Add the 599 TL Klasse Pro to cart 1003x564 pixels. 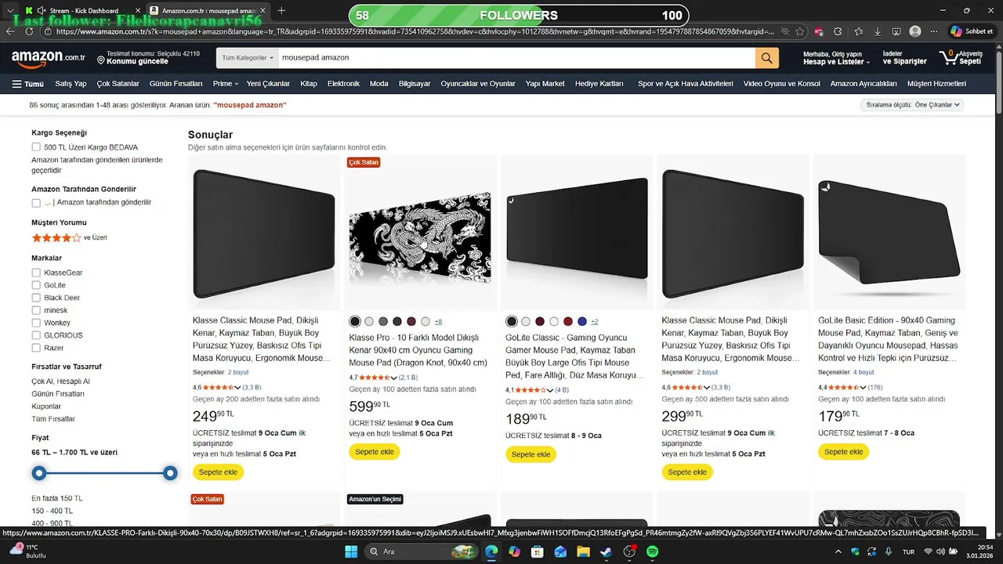375,451
